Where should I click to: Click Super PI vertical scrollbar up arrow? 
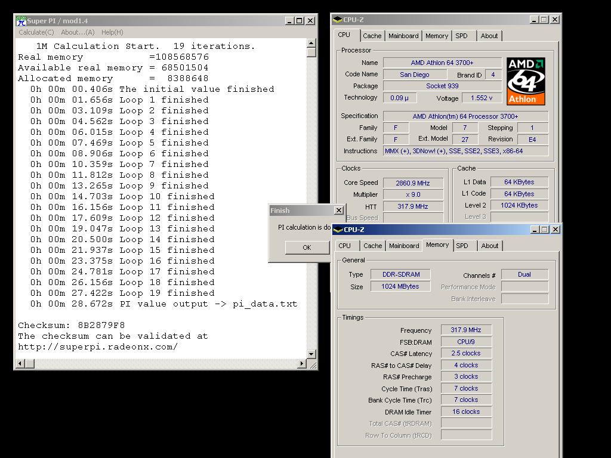click(x=311, y=43)
